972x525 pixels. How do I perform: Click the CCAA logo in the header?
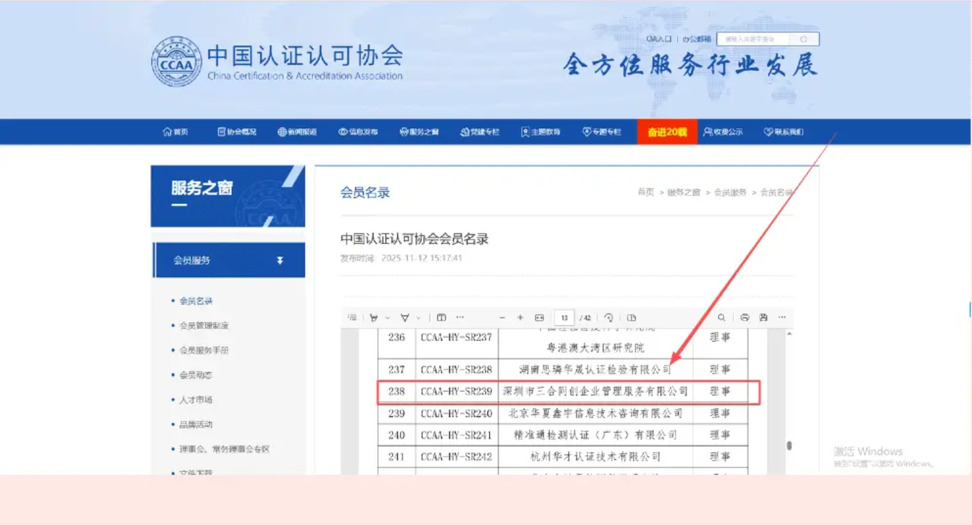pos(177,61)
